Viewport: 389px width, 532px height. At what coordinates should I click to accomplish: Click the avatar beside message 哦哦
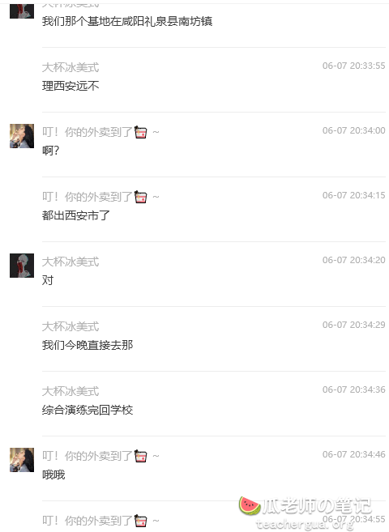[22, 460]
